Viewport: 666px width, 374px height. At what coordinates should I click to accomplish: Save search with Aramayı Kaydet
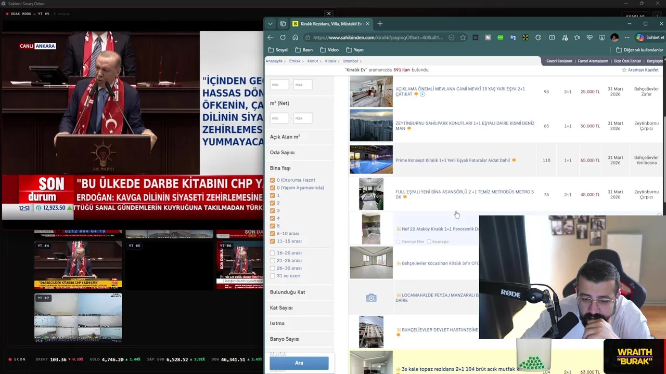(x=640, y=70)
